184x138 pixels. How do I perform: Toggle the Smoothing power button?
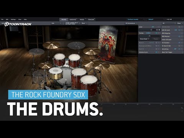tap(179, 49)
